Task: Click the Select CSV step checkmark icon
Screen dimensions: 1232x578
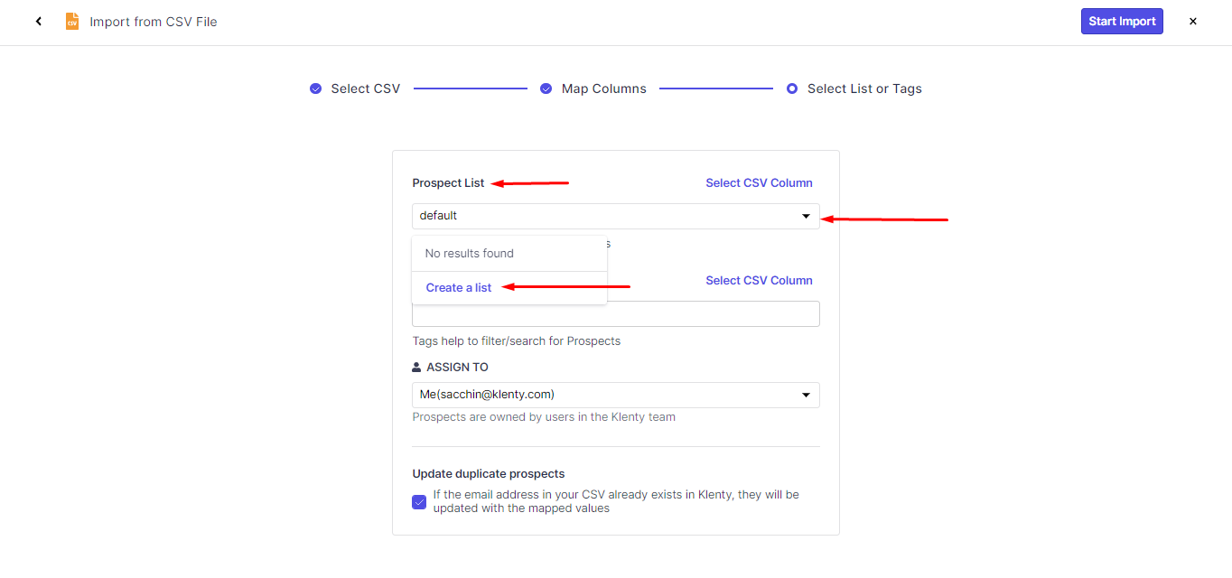Action: pos(315,89)
